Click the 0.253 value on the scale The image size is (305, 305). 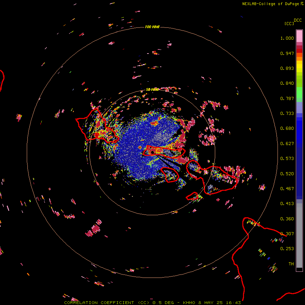(x=287, y=249)
